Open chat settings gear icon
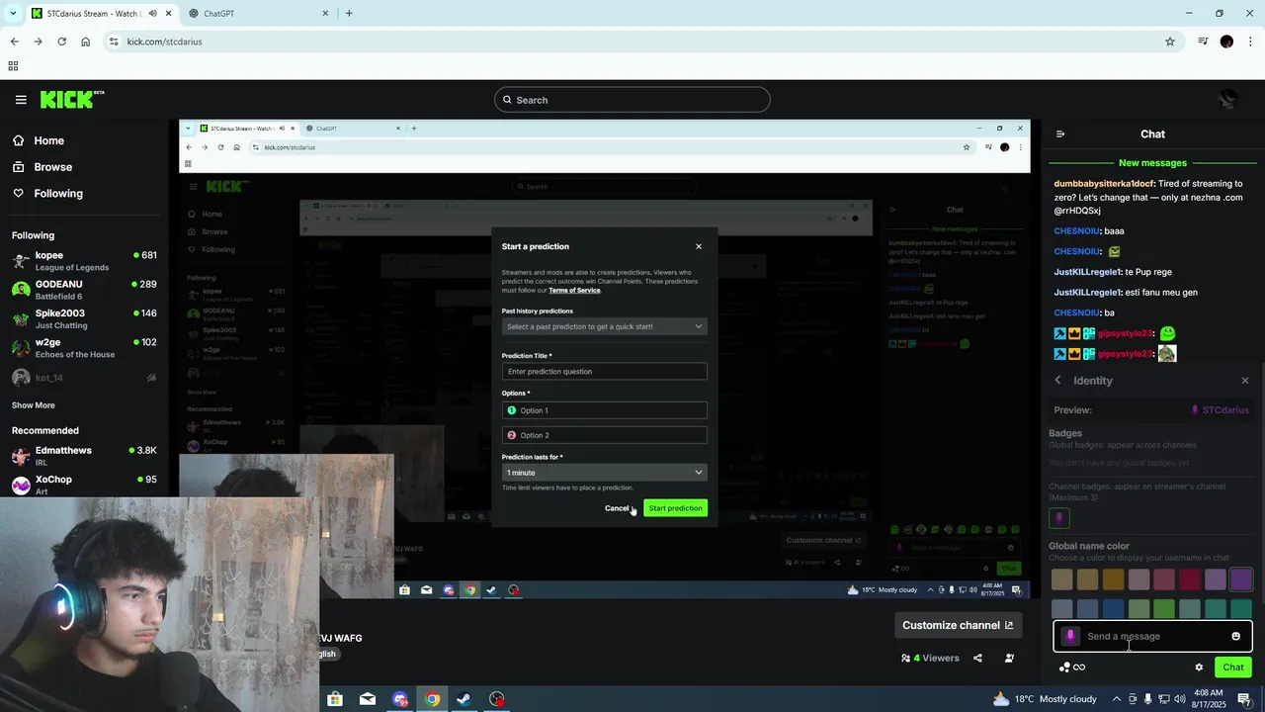Viewport: 1265px width, 712px height. pyautogui.click(x=1199, y=667)
